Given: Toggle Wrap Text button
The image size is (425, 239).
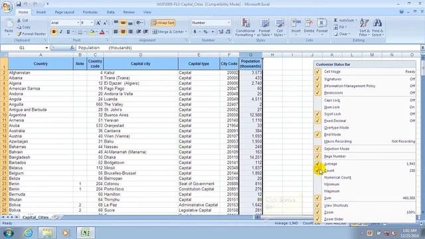Looking at the screenshot, I should 163,23.
